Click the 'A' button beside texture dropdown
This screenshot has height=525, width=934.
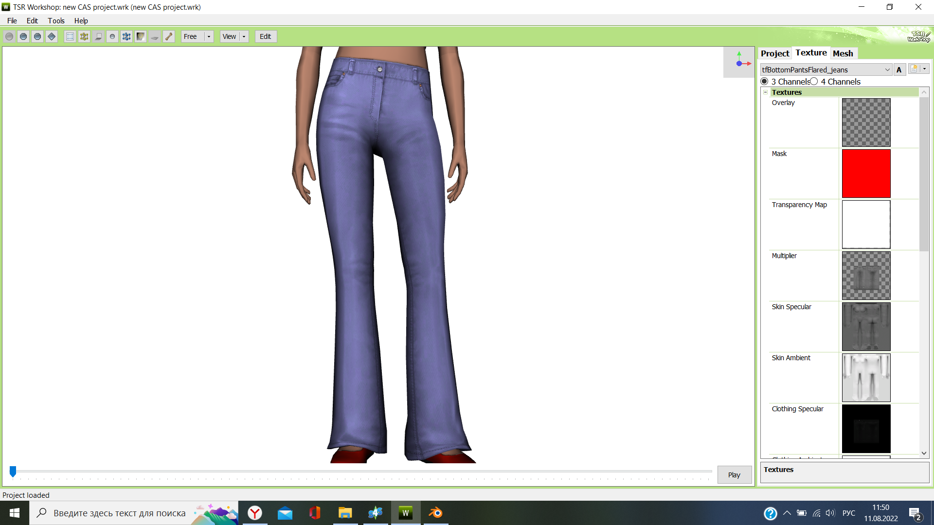click(899, 70)
